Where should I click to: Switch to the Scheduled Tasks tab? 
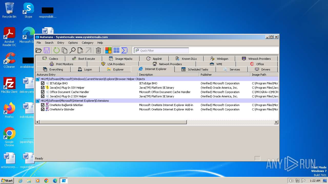[195, 70]
